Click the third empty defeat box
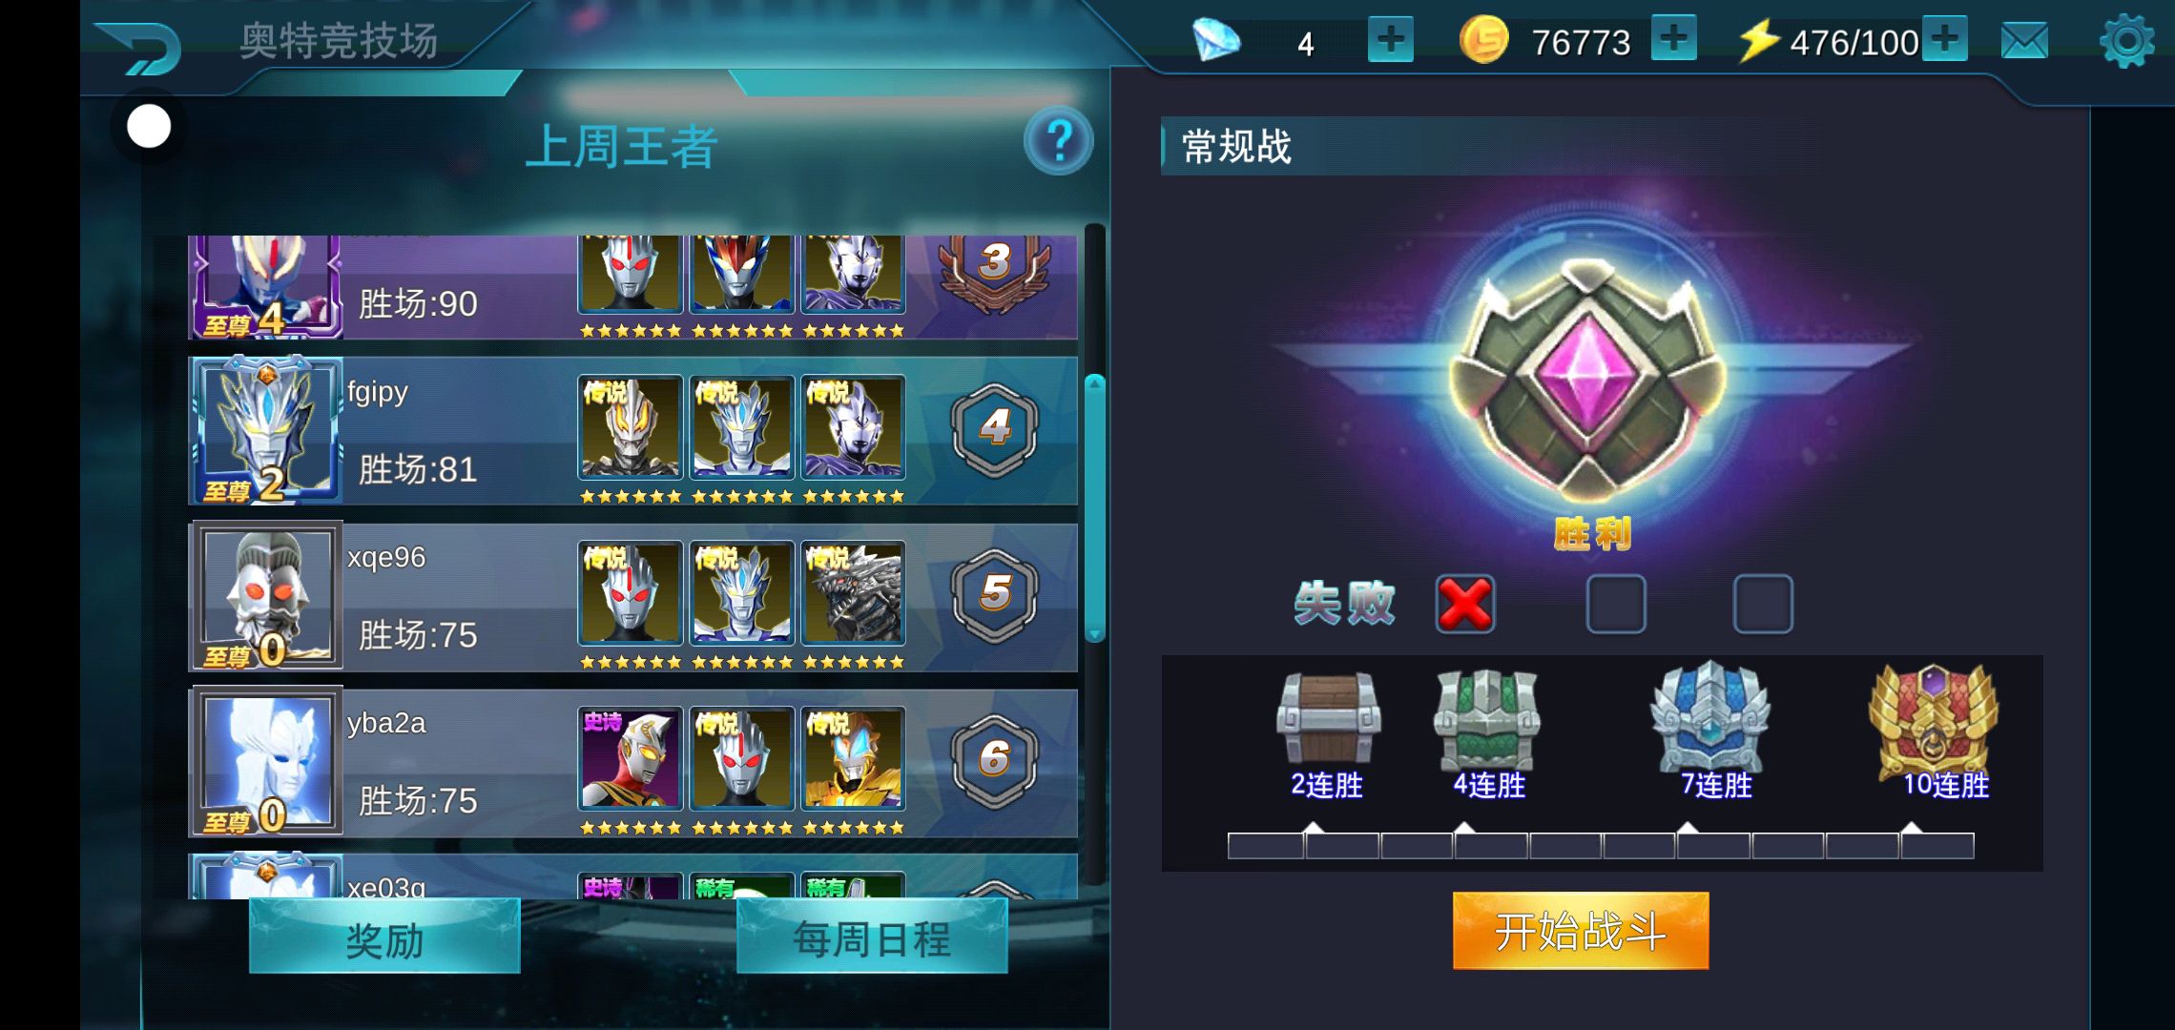2175x1030 pixels. coord(1763,604)
